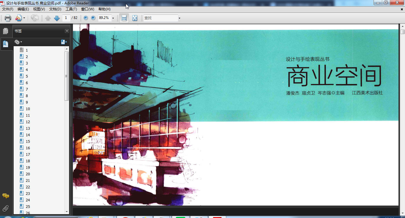Open the 文档(D) menu
Viewport: 405px width, 218px height.
55,9
